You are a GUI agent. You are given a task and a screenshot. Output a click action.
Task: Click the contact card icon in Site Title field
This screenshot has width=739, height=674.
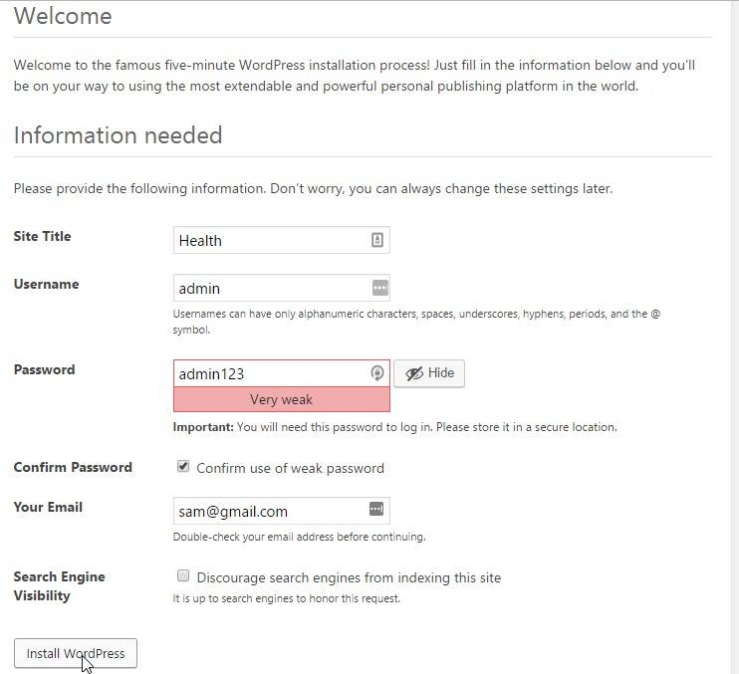coord(377,240)
